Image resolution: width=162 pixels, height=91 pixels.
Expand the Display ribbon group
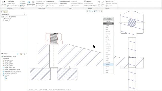coord(91,8)
